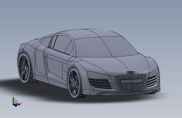Click the front left wheel rim
Image resolution: width=182 pixels, height=118 pixels.
click(x=74, y=83)
